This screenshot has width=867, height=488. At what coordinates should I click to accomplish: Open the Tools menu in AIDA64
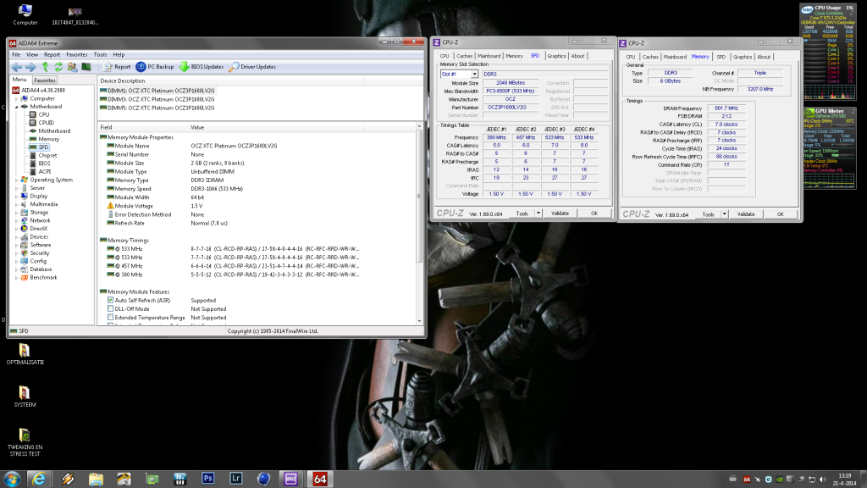pyautogui.click(x=100, y=54)
